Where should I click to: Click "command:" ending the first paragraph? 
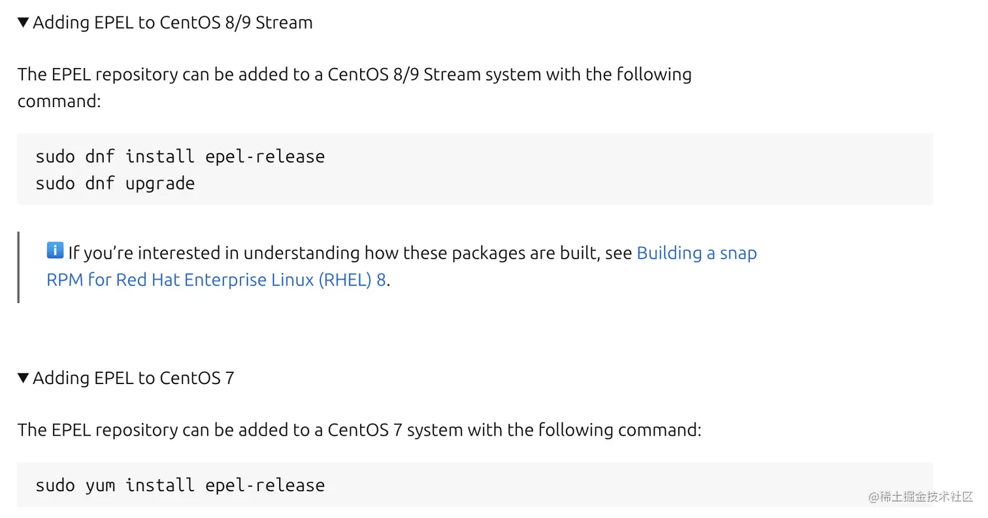(59, 101)
